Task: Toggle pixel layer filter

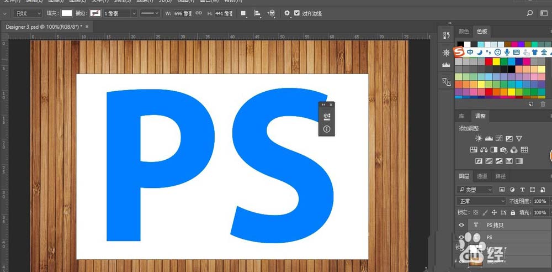Action: pyautogui.click(x=502, y=190)
